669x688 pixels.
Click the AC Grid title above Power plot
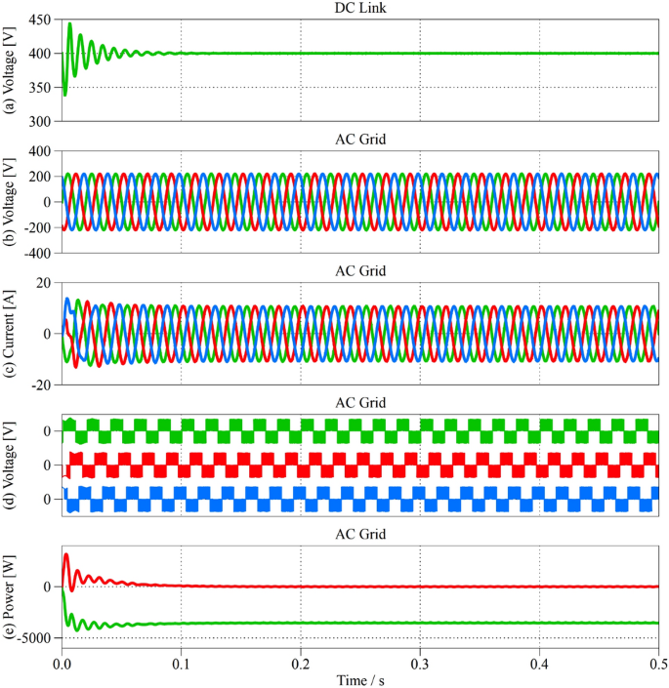point(360,535)
